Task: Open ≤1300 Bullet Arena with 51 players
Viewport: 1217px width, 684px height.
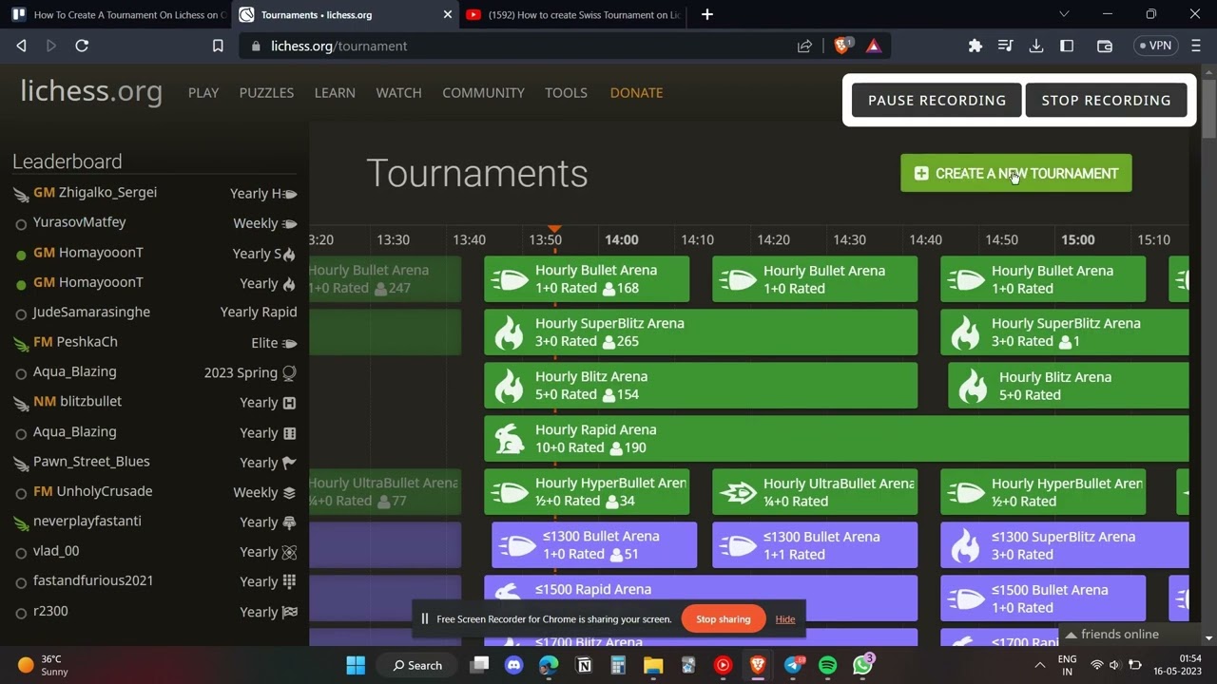Action: coord(594,545)
